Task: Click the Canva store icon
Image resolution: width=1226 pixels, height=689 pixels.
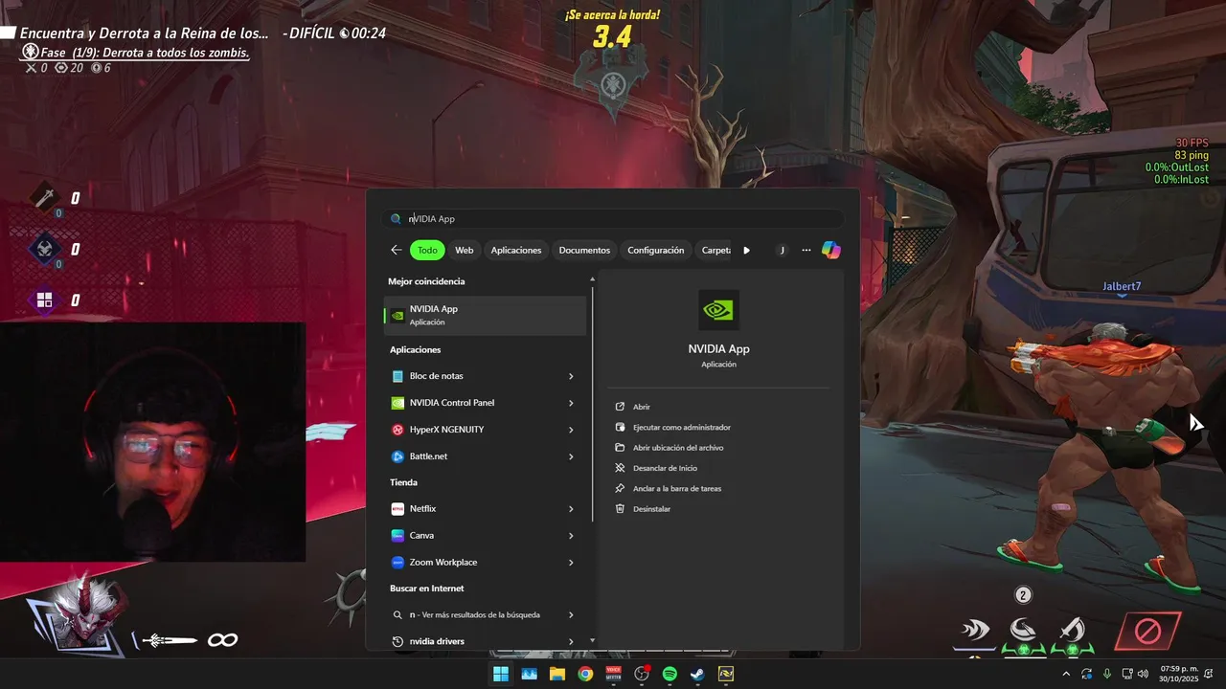Action: point(398,536)
